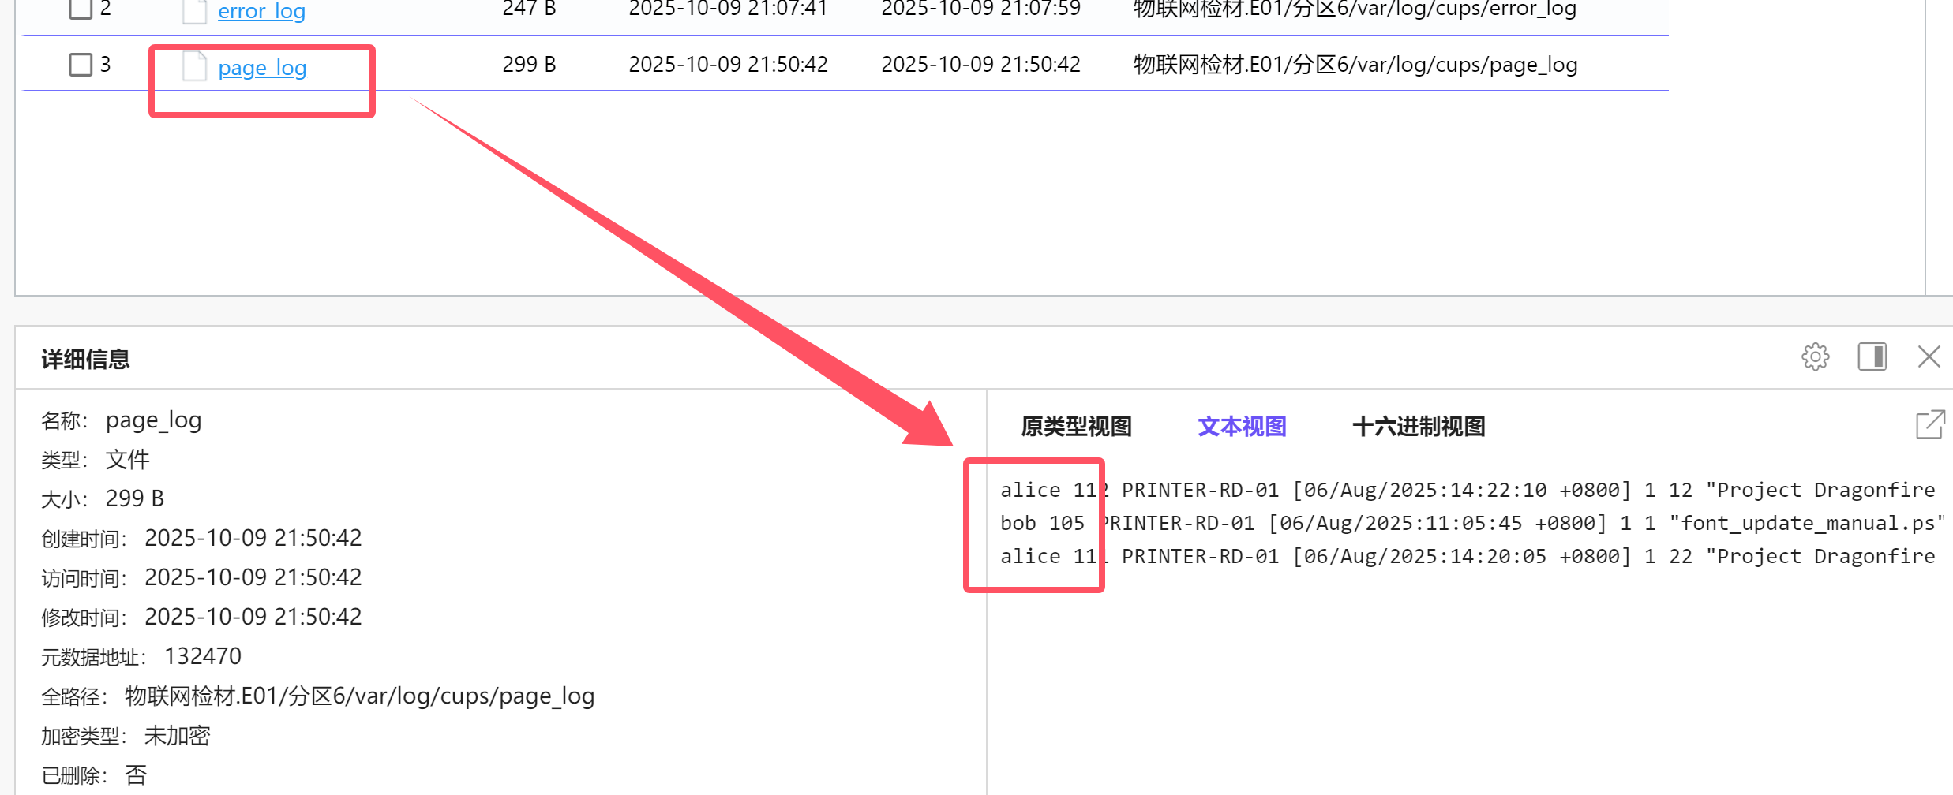Click the 已删除 value 否
This screenshot has width=1953, height=795.
coord(136,774)
